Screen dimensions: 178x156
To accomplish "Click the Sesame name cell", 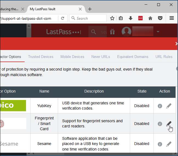I will (x=44, y=144).
